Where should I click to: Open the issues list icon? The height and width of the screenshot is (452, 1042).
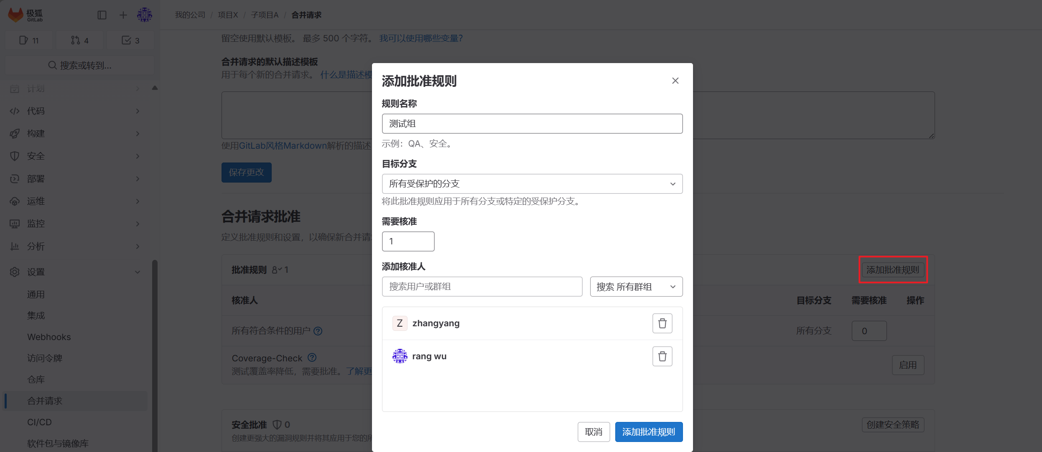[x=29, y=40]
